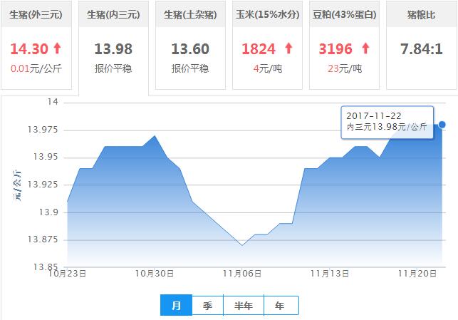Click the 14 y-axis label
458x320 pixels.
tap(53, 102)
